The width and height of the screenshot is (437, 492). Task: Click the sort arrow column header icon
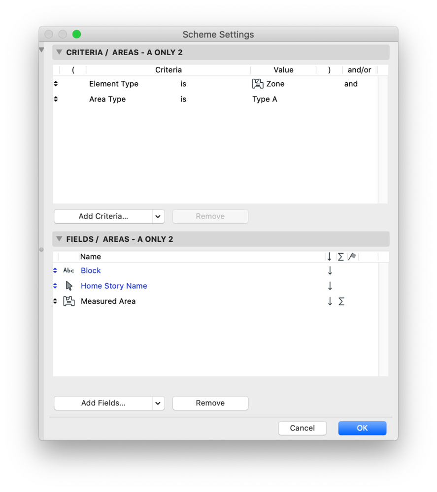pos(330,257)
